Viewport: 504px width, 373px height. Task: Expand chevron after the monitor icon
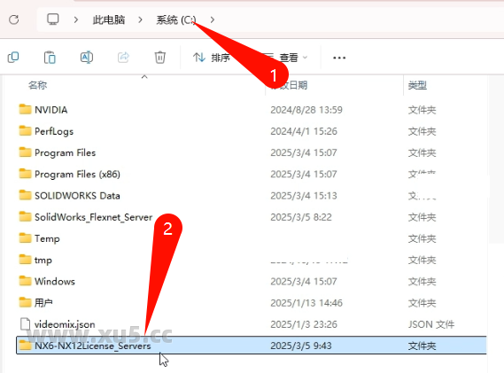[76, 19]
